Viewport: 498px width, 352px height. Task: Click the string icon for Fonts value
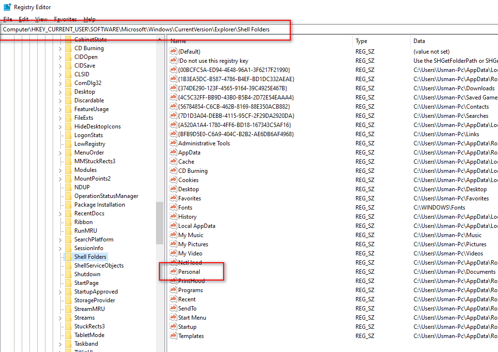tap(173, 207)
